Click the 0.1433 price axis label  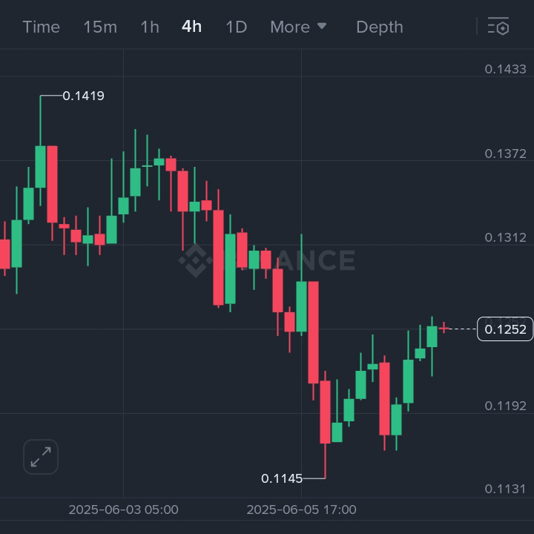point(505,69)
